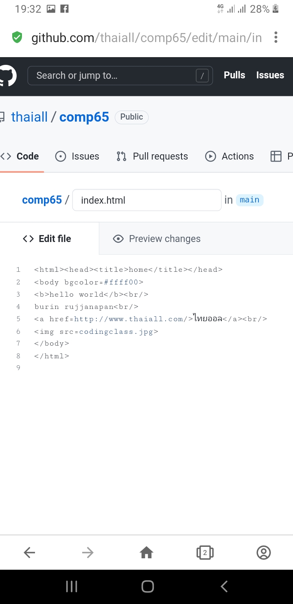
Task: Open the Pull requests tab
Action: coord(152,156)
